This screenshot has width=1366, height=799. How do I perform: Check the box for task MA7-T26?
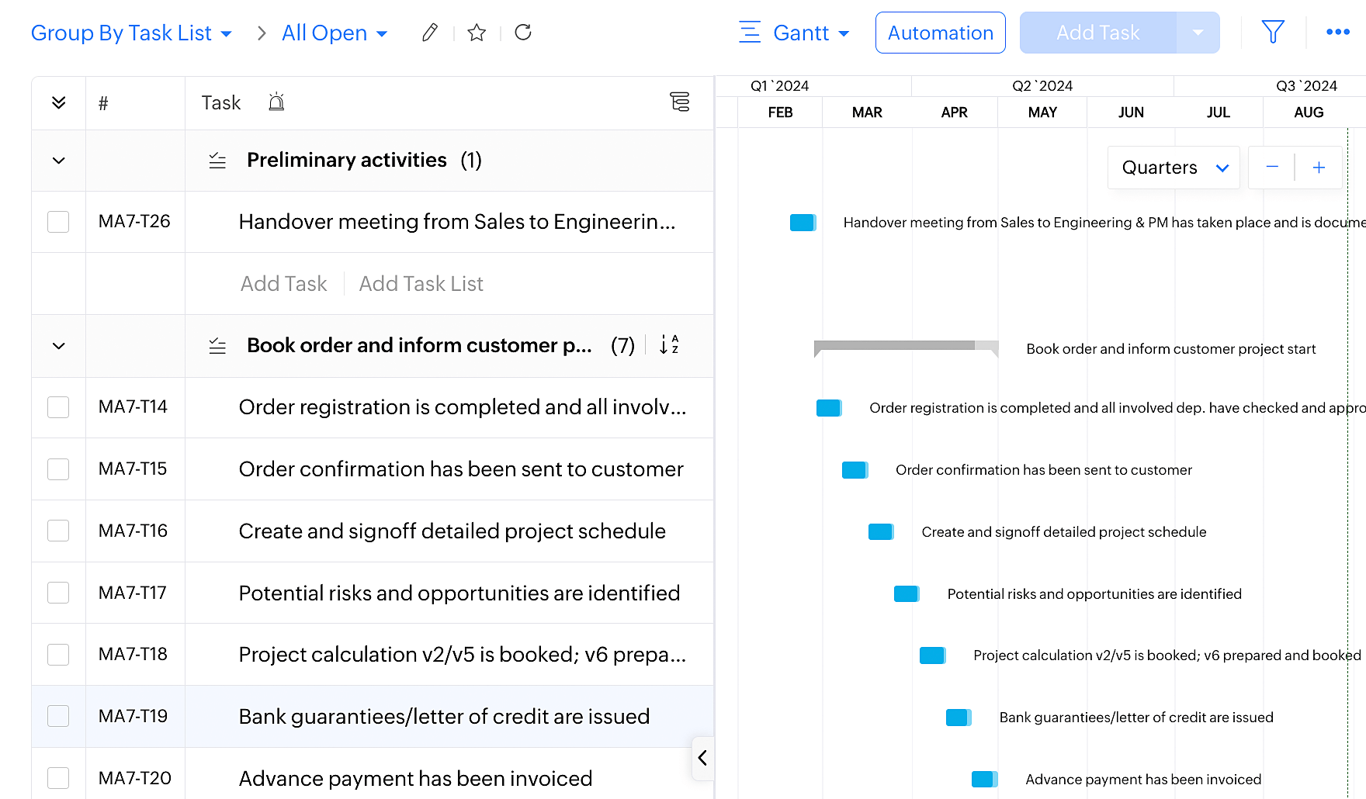[58, 222]
